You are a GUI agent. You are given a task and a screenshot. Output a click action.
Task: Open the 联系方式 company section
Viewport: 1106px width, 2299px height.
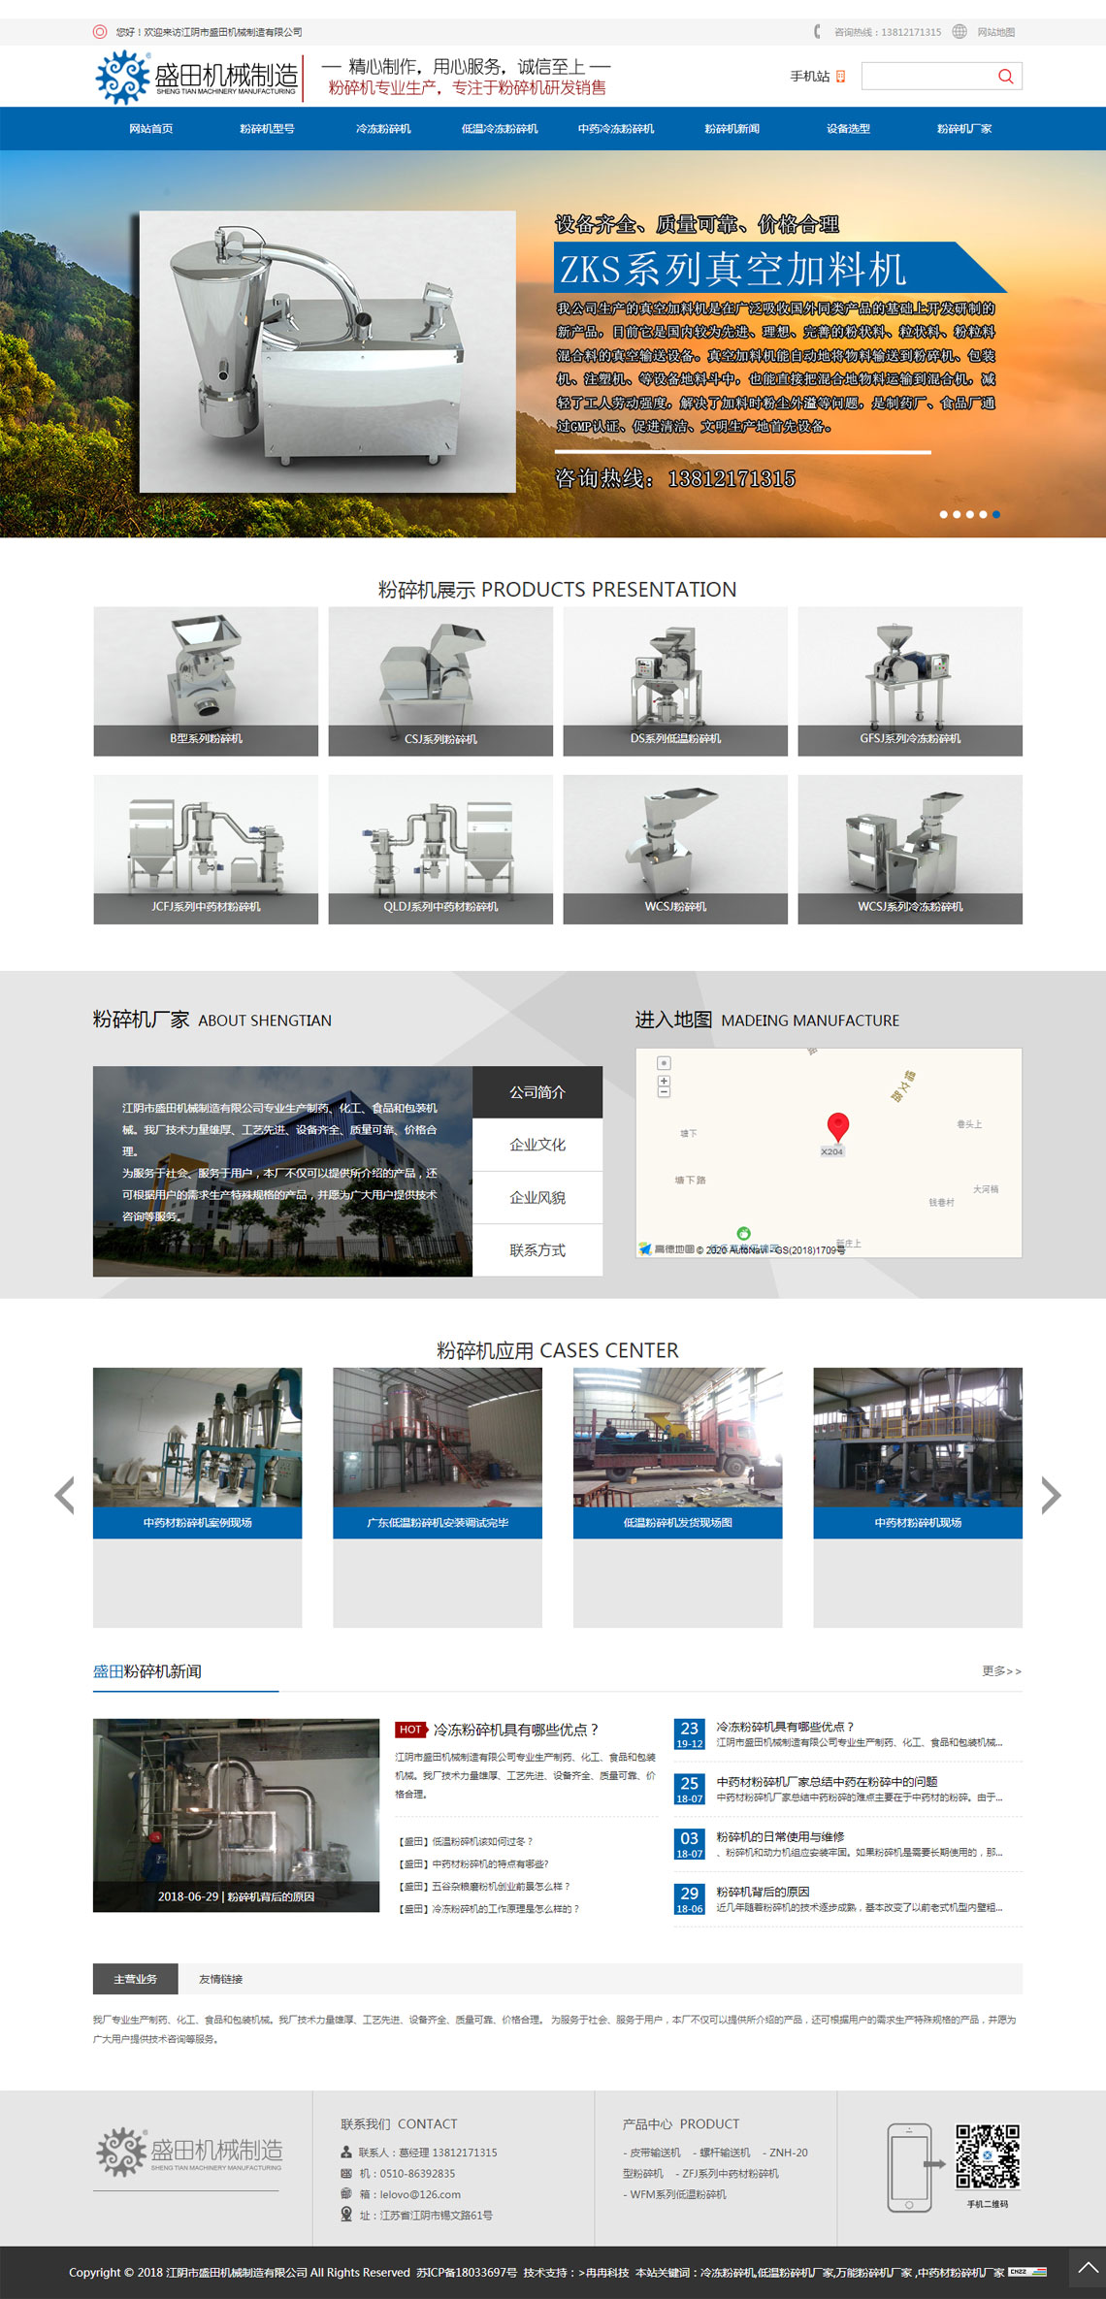pyautogui.click(x=537, y=1250)
